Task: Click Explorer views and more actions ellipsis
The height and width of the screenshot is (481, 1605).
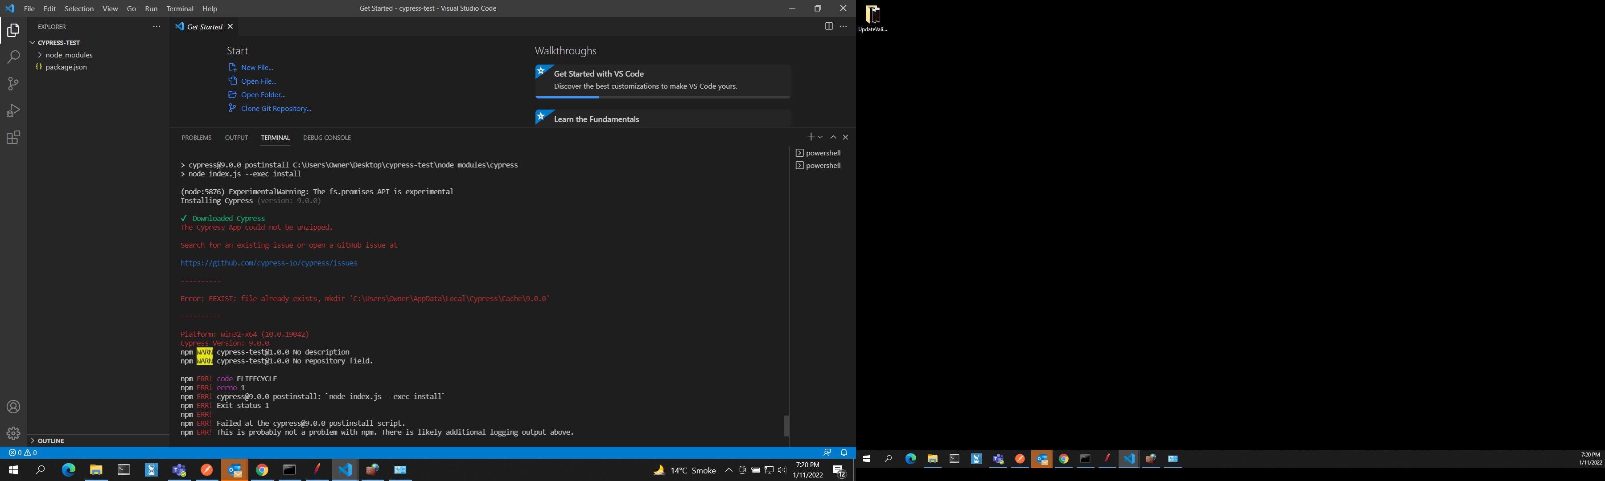Action: pos(156,27)
